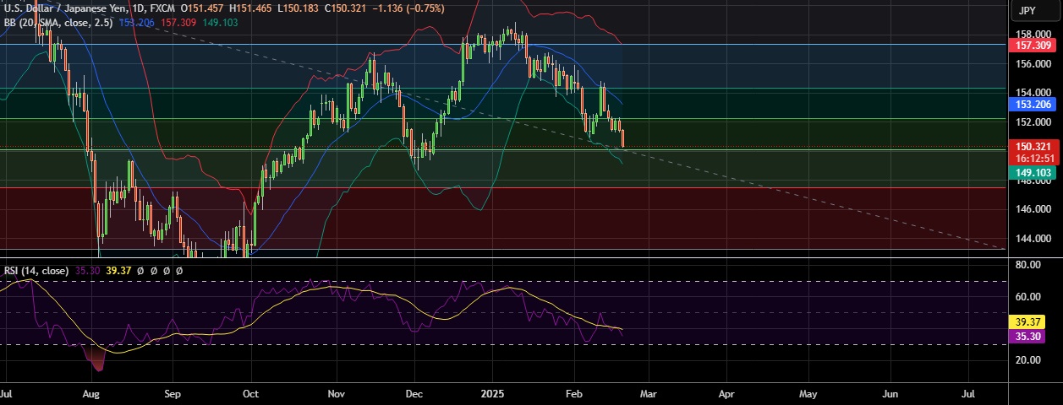Click the green 149.103 lower band price label

(1033, 172)
